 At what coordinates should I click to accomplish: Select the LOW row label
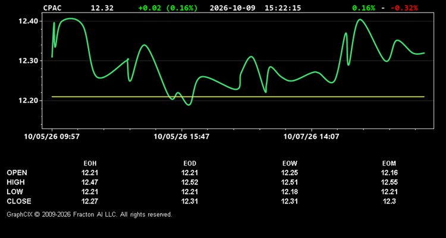[x=15, y=192]
